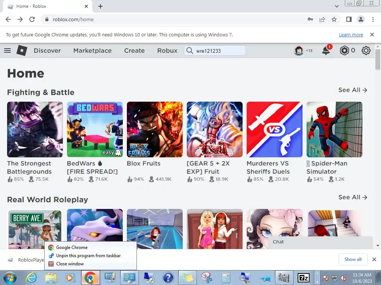
Task: Open a new browser tab
Action: (x=100, y=6)
